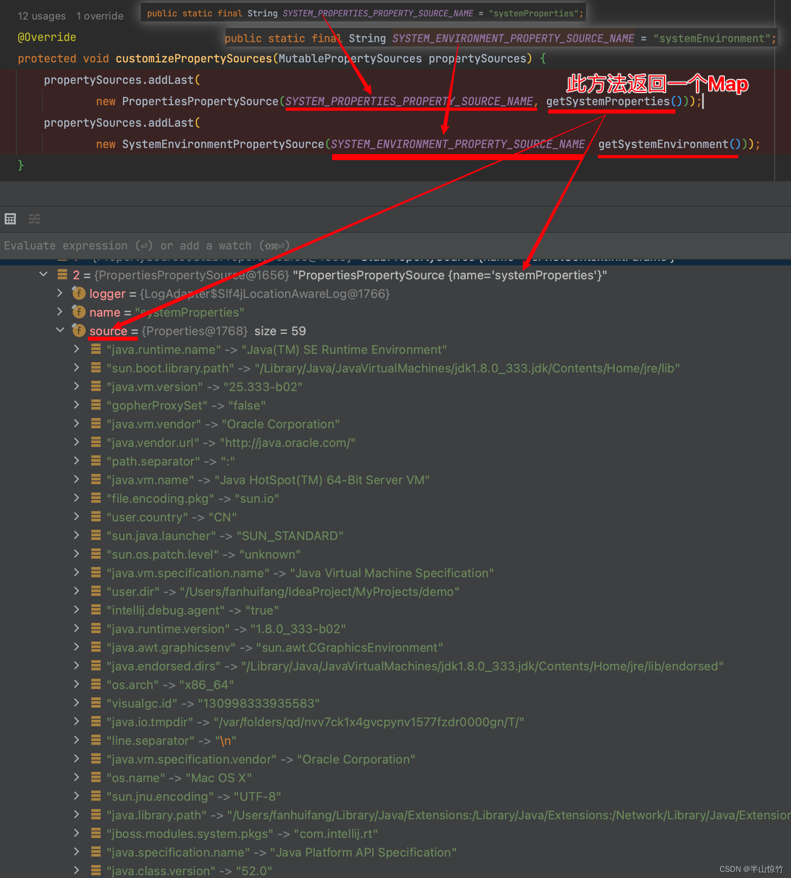Image resolution: width=791 pixels, height=878 pixels.
Task: Click the entry icon for line.separator
Action: [x=96, y=740]
